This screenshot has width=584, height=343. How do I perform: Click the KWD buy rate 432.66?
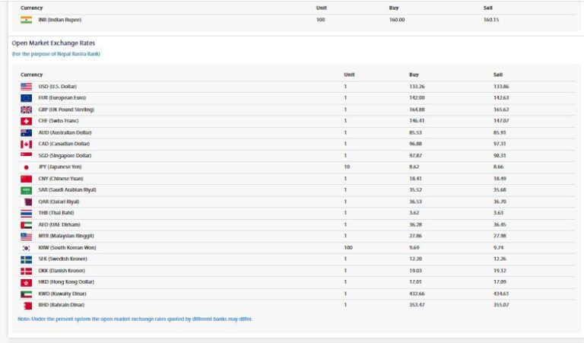click(x=417, y=294)
